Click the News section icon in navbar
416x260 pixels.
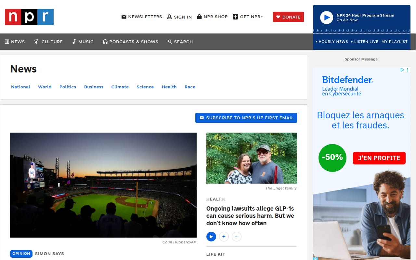(x=7, y=42)
